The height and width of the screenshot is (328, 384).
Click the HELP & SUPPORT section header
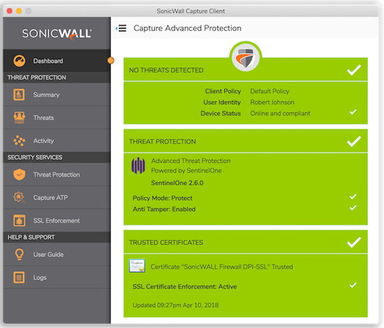tap(31, 237)
